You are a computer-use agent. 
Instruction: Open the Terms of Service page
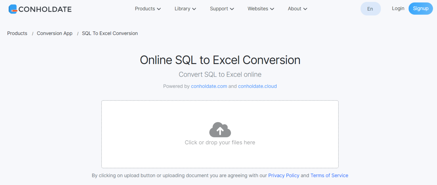pyautogui.click(x=329, y=175)
